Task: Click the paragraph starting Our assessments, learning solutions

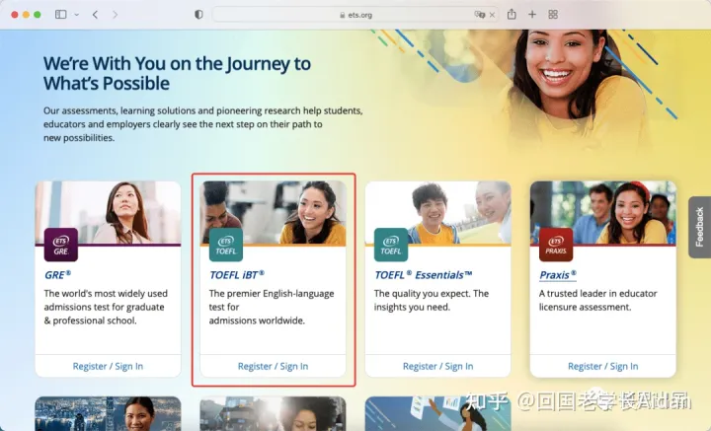Action: click(203, 124)
